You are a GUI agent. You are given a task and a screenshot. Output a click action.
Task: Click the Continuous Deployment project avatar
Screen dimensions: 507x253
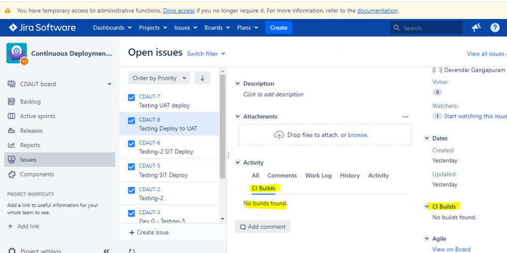(x=16, y=53)
